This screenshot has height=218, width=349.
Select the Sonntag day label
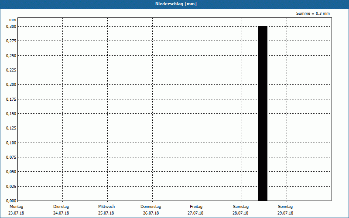[x=285, y=207]
